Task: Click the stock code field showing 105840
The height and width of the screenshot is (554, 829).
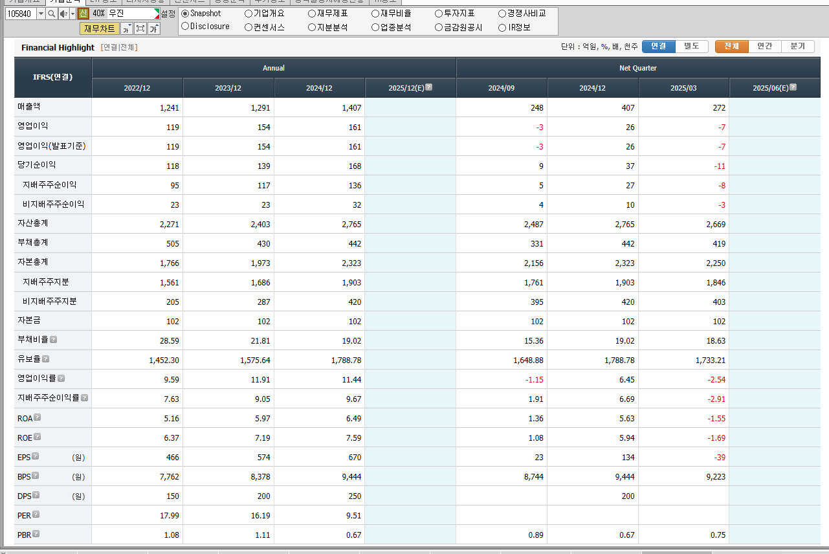Action: (x=21, y=14)
